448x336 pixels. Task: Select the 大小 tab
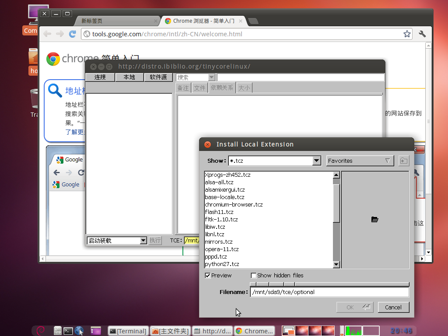[244, 88]
